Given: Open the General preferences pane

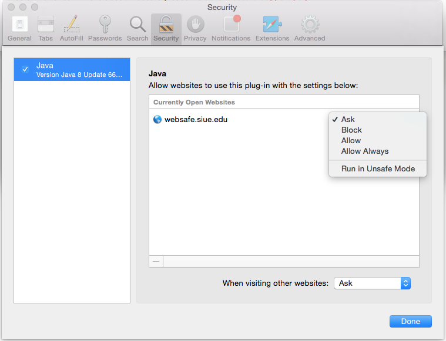Looking at the screenshot, I should tap(19, 29).
